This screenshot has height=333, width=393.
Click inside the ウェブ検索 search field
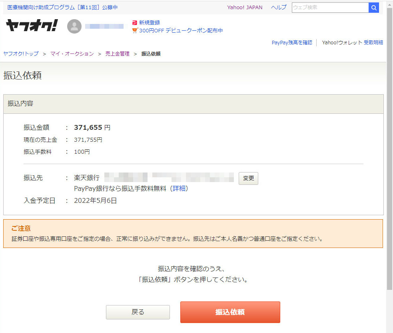tap(330, 8)
